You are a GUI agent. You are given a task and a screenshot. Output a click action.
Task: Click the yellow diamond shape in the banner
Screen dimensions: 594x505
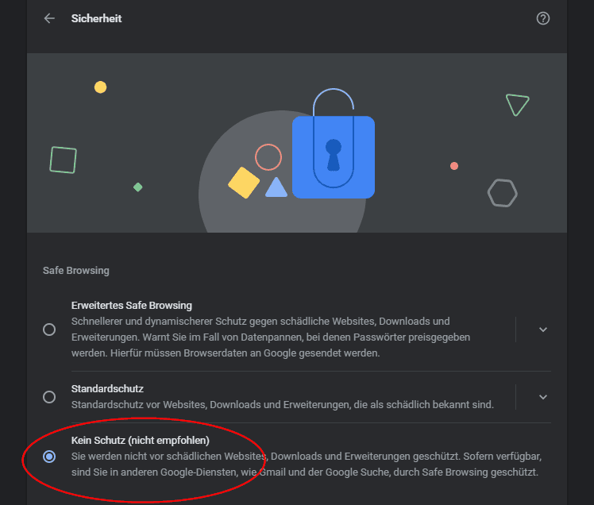[244, 183]
